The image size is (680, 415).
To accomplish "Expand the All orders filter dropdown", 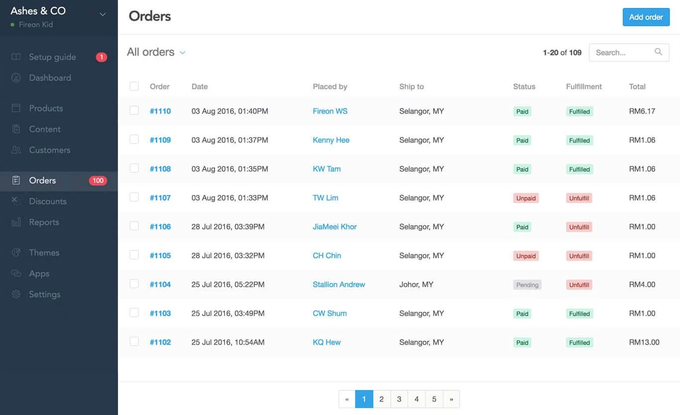I will tap(182, 52).
